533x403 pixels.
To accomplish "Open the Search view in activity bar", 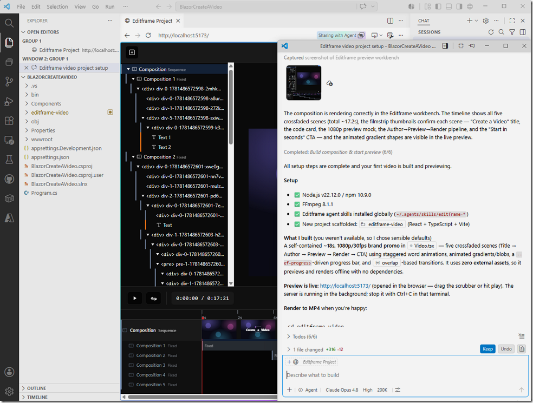I will [x=9, y=23].
